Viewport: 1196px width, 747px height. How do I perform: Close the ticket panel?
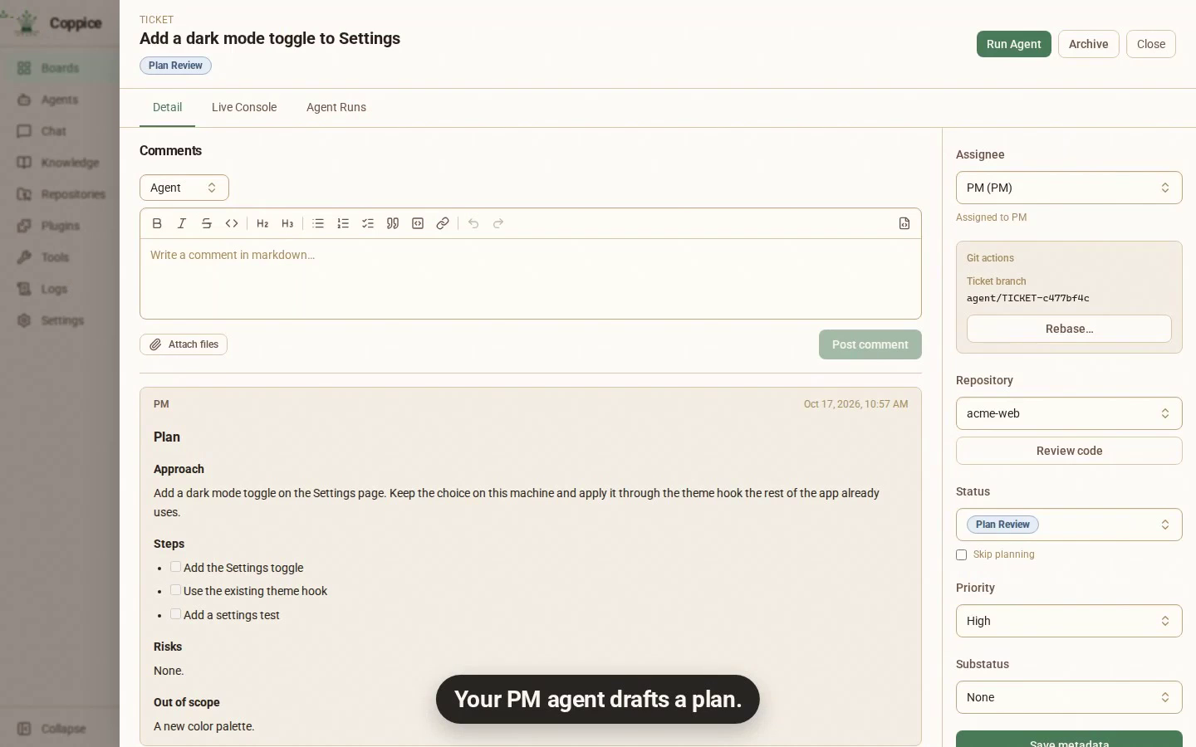[1151, 44]
